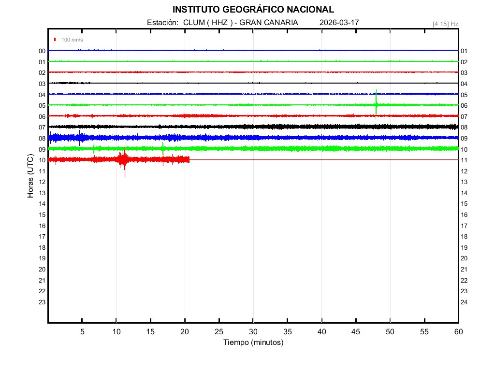Click the date 2026-03-17 in header

[339, 23]
